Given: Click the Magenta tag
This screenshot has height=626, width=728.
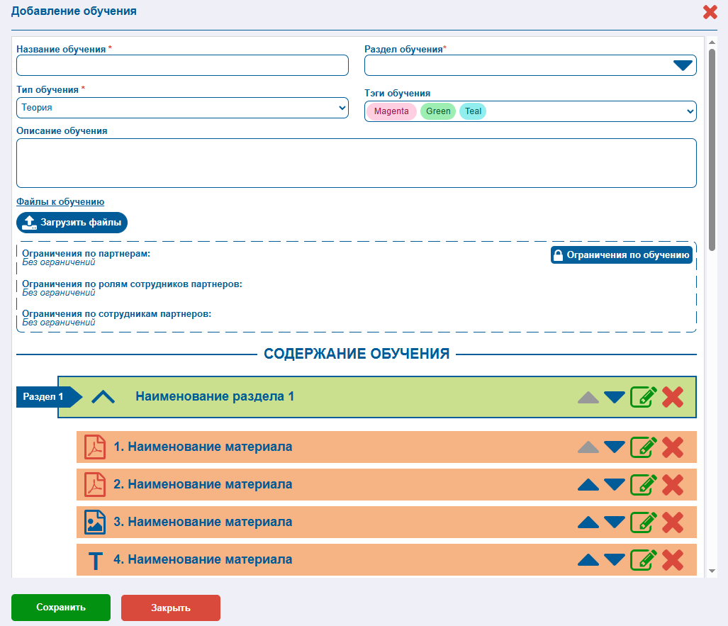Looking at the screenshot, I should 391,111.
